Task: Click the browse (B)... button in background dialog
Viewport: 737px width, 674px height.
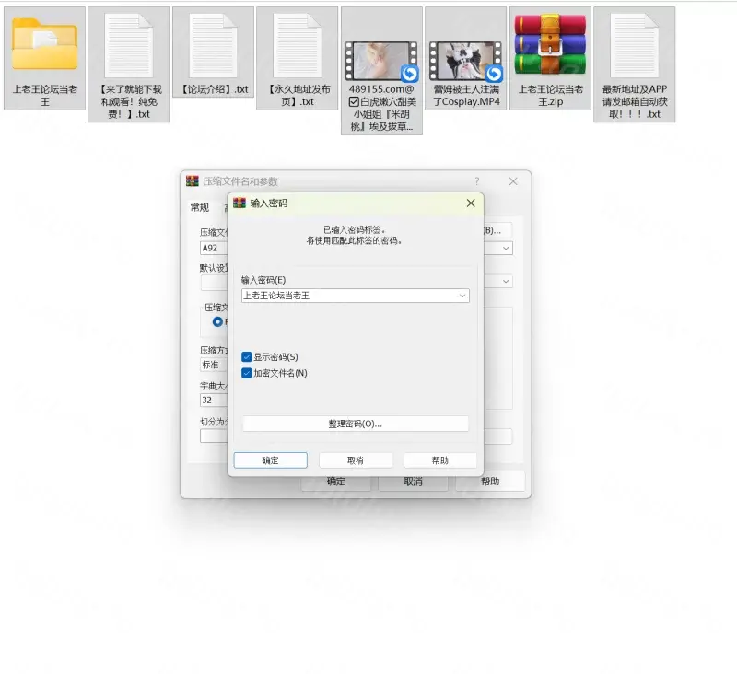Action: (497, 230)
